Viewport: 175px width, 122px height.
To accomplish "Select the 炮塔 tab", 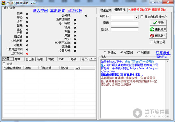I will 8,59.
